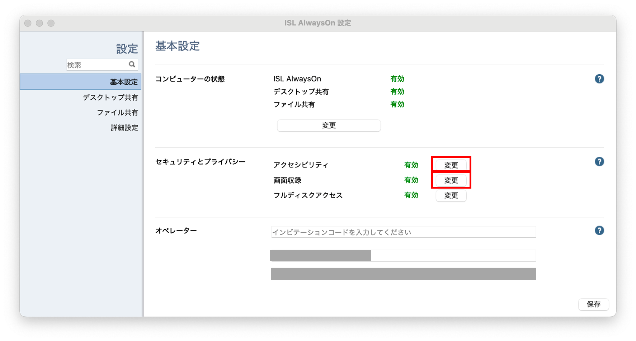Image resolution: width=636 pixels, height=341 pixels.
Task: Select 基本設定 in the sidebar
Action: 81,82
